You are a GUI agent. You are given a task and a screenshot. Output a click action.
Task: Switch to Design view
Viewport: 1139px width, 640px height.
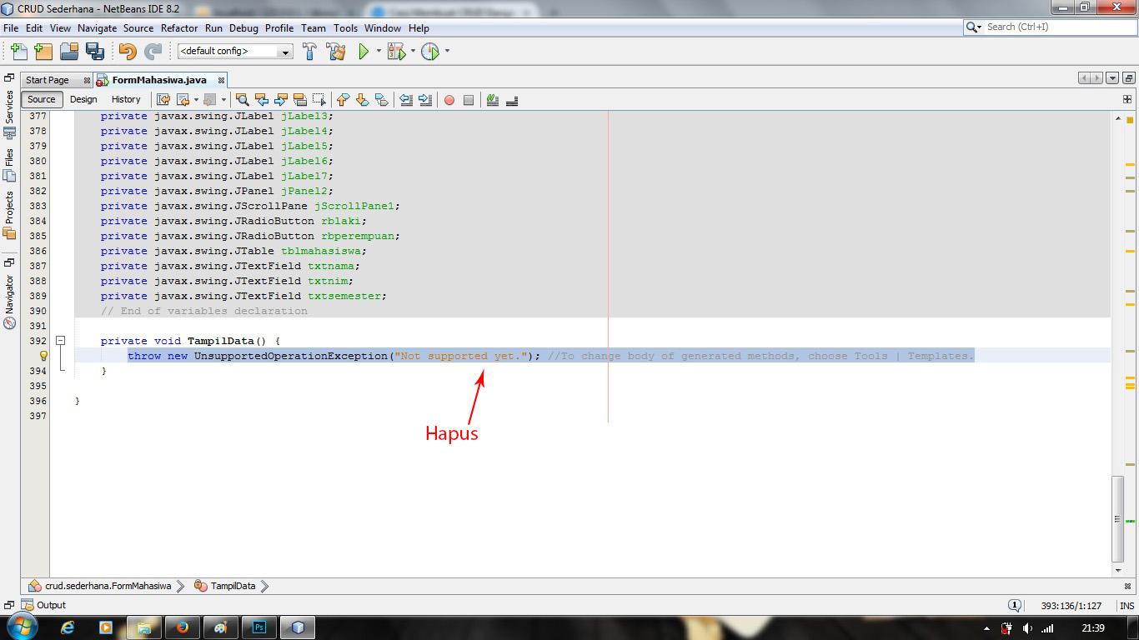(83, 99)
